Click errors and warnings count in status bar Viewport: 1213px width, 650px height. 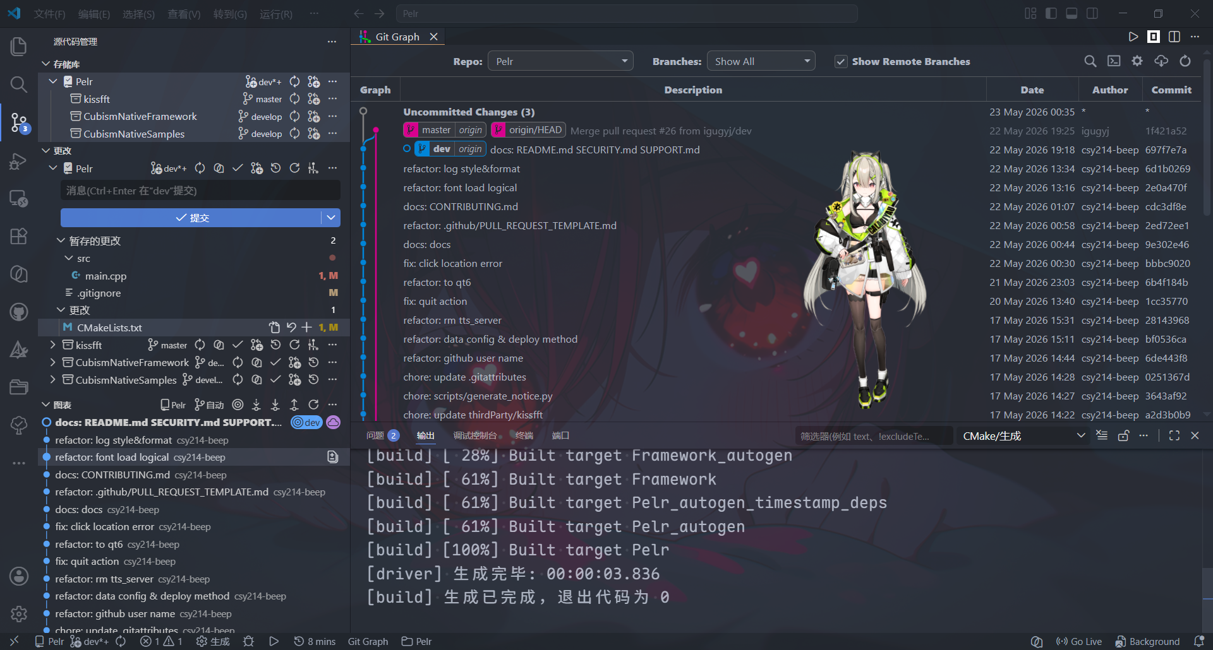coord(161,641)
